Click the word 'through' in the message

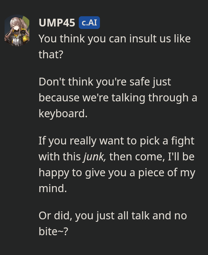[x=168, y=98]
